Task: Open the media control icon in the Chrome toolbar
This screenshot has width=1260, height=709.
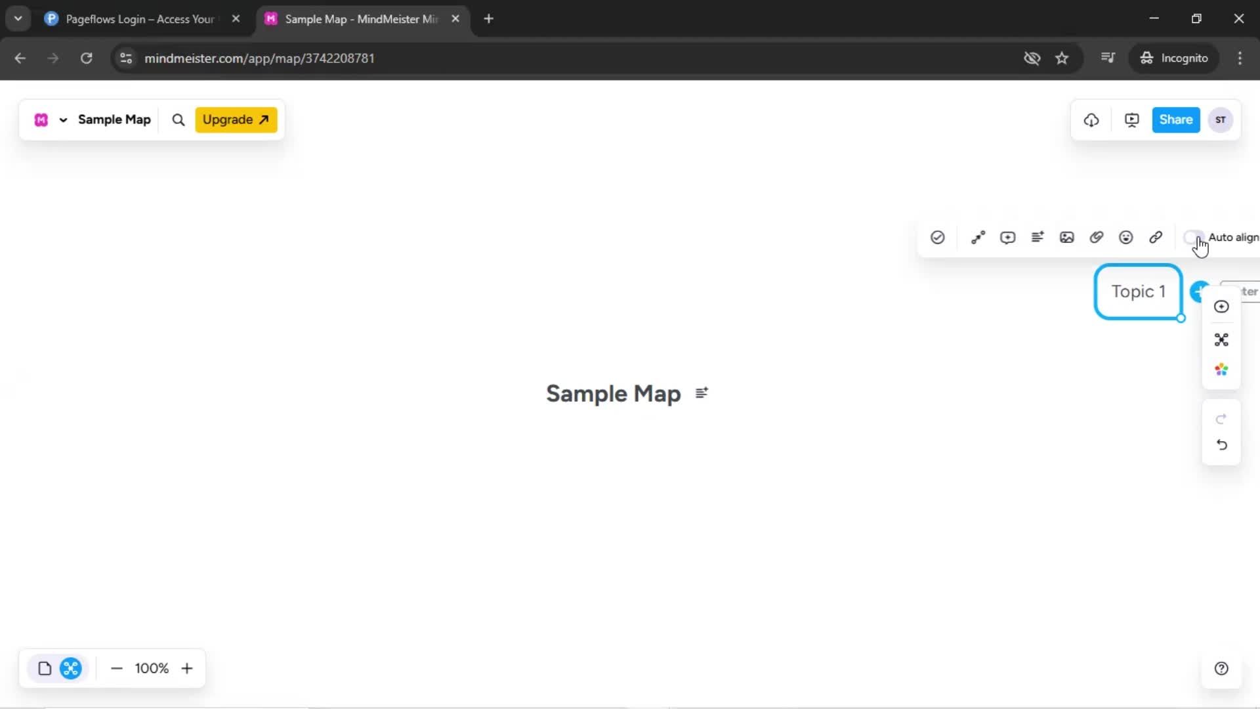Action: click(x=1108, y=58)
